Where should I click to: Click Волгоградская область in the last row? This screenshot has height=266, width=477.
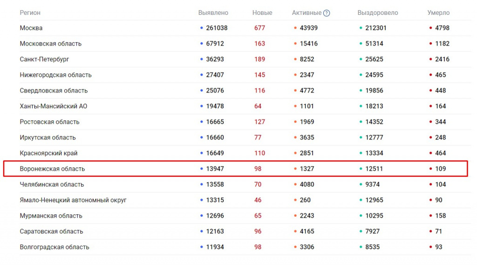[x=55, y=247]
